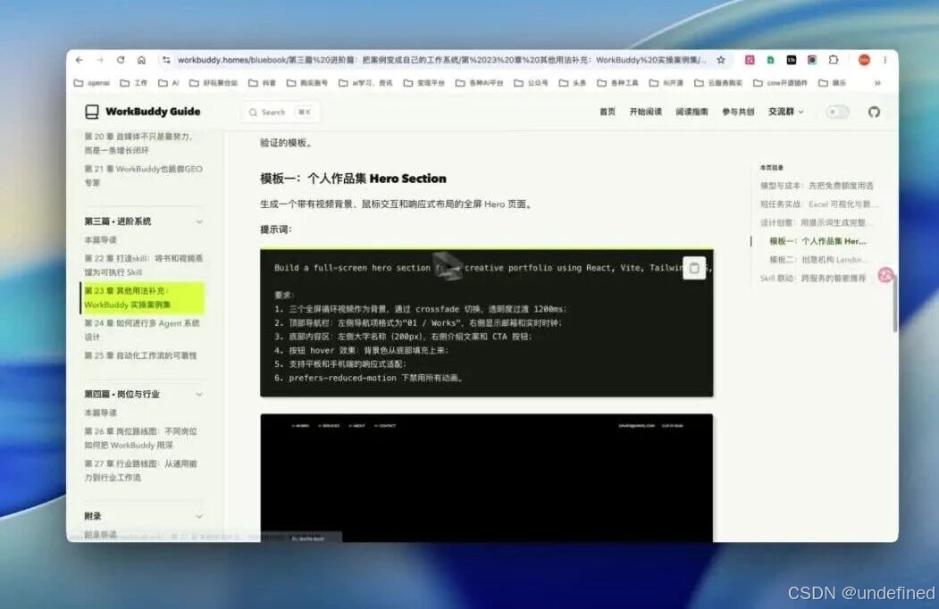Copy the prompt code with clipboard icon

click(694, 268)
